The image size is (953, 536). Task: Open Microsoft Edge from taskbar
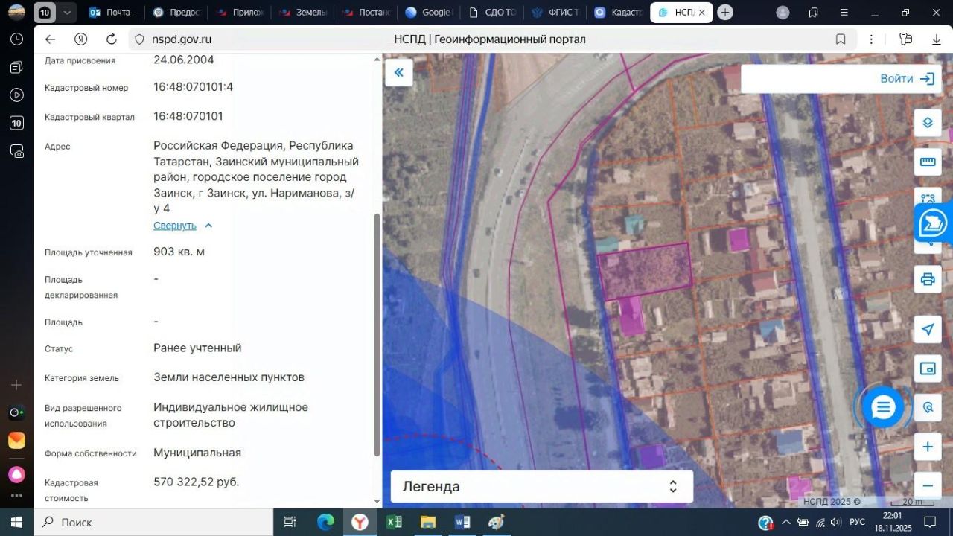(x=325, y=522)
